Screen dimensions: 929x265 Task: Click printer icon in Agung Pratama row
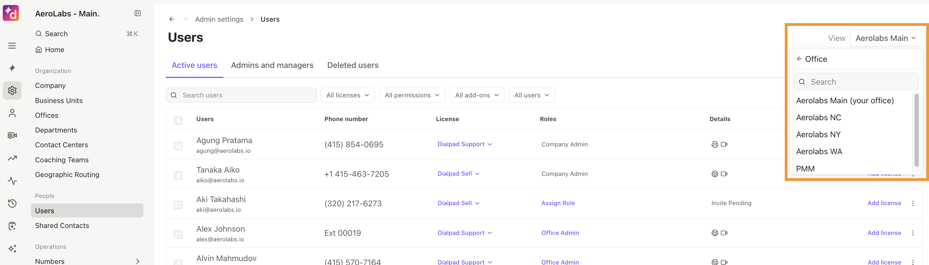tap(714, 144)
